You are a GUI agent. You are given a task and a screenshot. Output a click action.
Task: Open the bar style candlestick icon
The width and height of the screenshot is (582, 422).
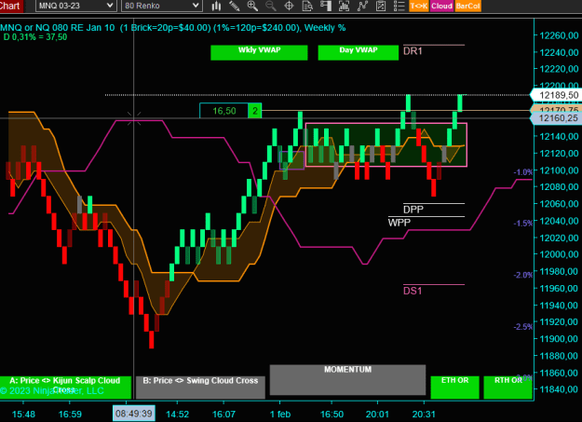tap(216, 6)
